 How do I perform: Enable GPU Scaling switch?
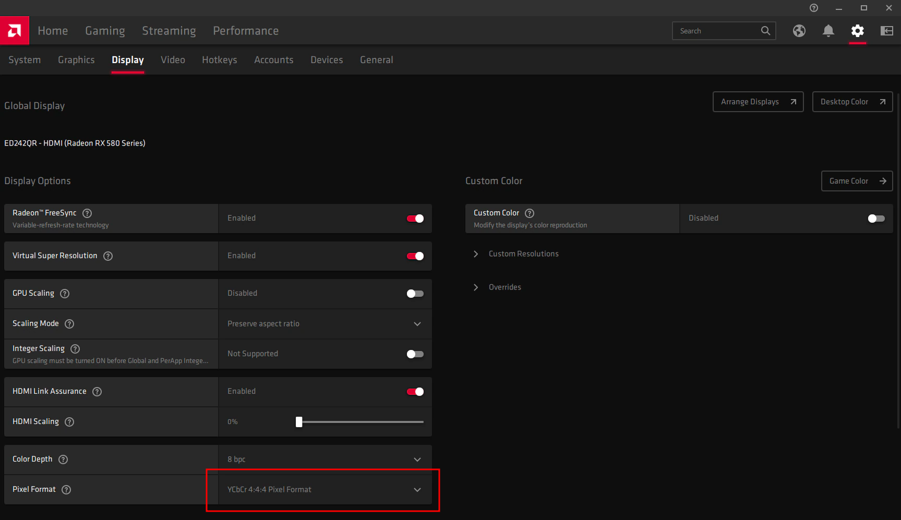click(415, 294)
